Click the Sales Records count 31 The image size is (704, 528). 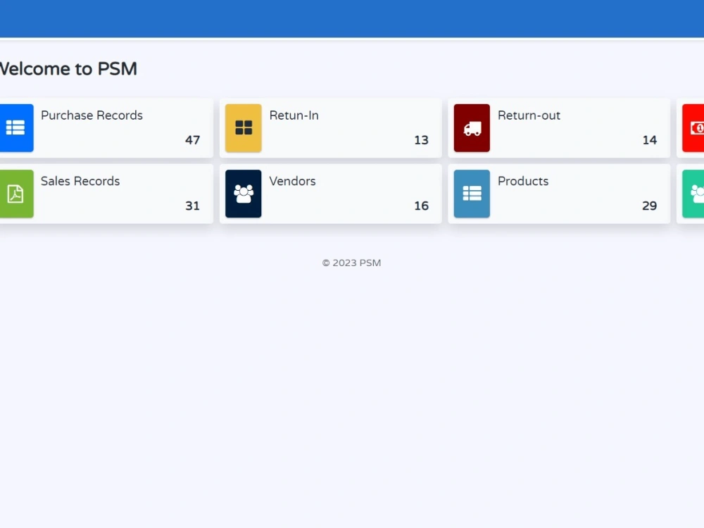point(193,206)
